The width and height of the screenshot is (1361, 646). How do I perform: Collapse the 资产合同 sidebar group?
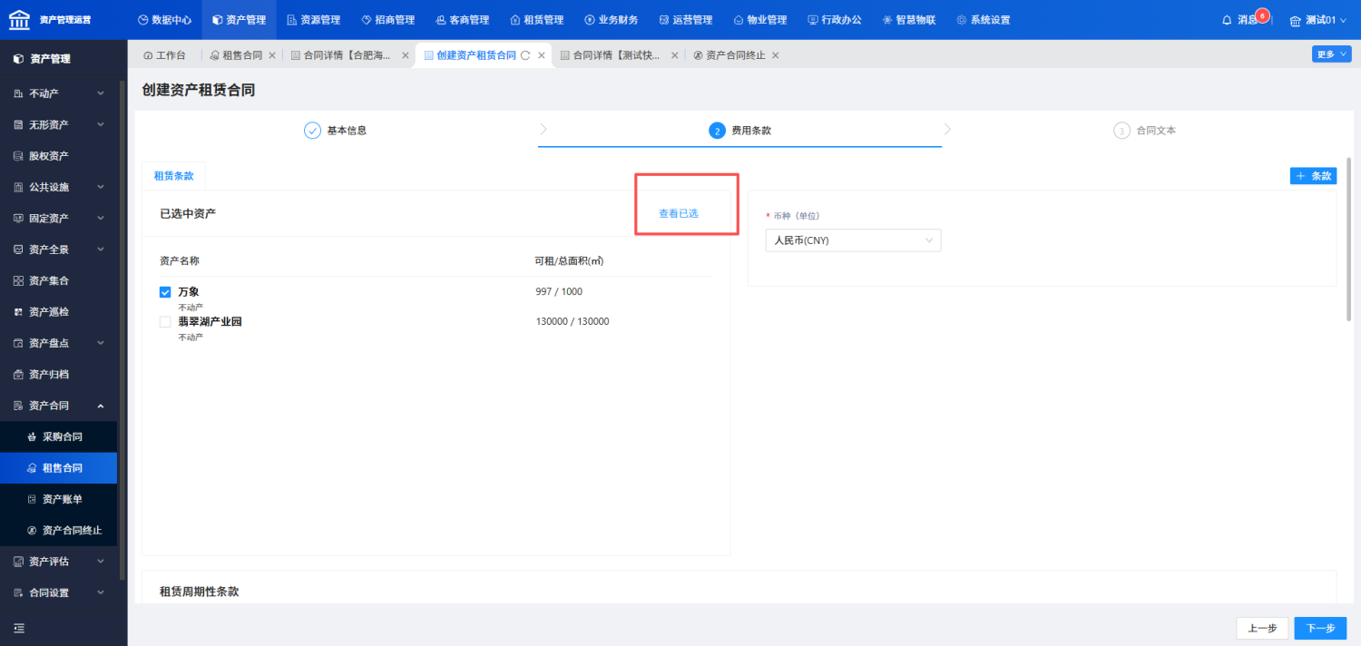[59, 406]
